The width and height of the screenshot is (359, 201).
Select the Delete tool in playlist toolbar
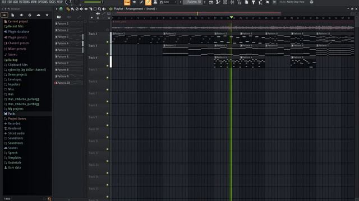(x=77, y=9)
